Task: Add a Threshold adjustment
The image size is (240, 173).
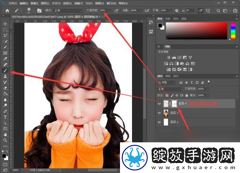Action: 180,69
